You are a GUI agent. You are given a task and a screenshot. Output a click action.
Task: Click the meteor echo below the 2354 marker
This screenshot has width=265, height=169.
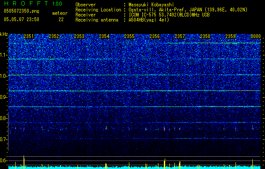point(106,128)
